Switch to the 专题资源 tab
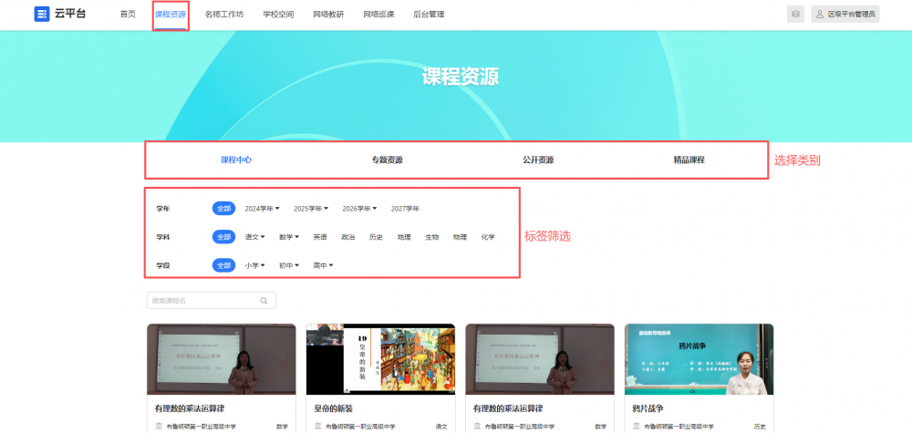The image size is (912, 433). click(387, 160)
